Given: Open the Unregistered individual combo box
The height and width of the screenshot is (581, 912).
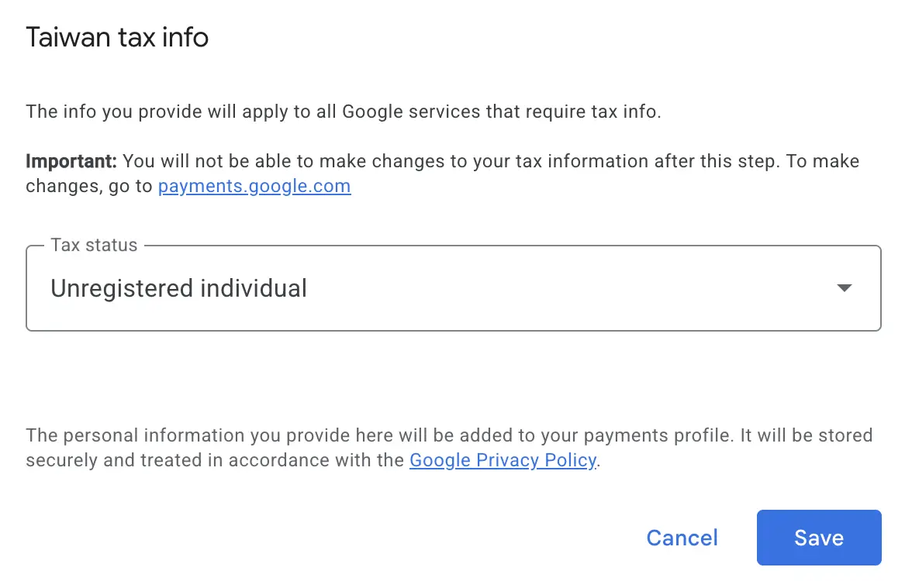Looking at the screenshot, I should click(x=454, y=288).
